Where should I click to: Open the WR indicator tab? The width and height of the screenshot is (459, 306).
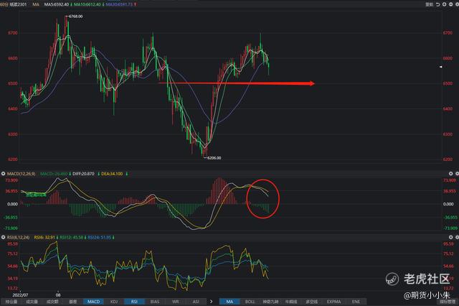[x=175, y=302]
